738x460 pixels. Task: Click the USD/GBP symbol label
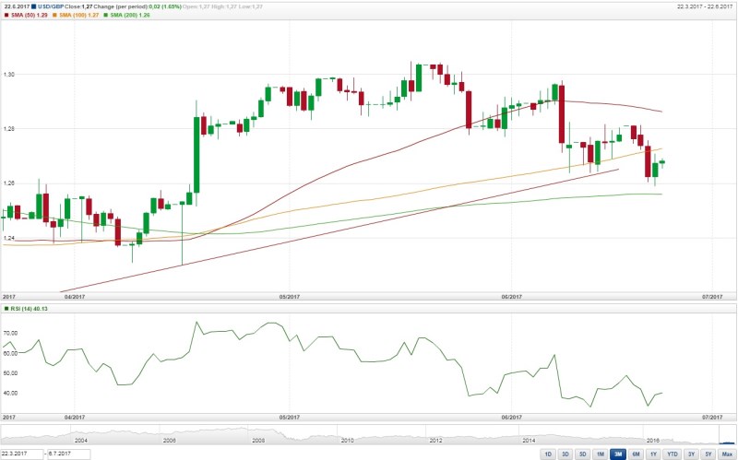point(50,7)
